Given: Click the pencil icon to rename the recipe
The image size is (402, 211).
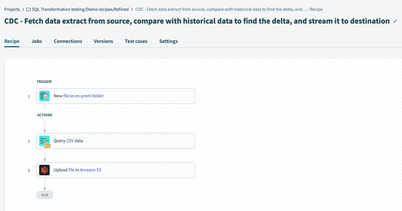Looking at the screenshot, I should pyautogui.click(x=395, y=21).
